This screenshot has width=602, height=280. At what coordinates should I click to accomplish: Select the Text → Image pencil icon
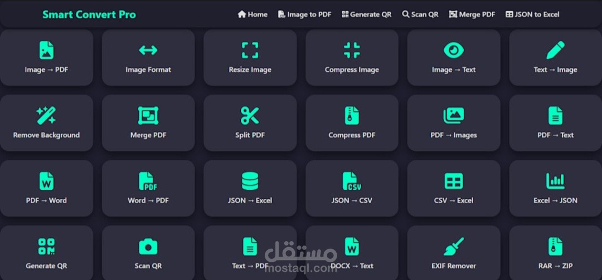tap(555, 50)
